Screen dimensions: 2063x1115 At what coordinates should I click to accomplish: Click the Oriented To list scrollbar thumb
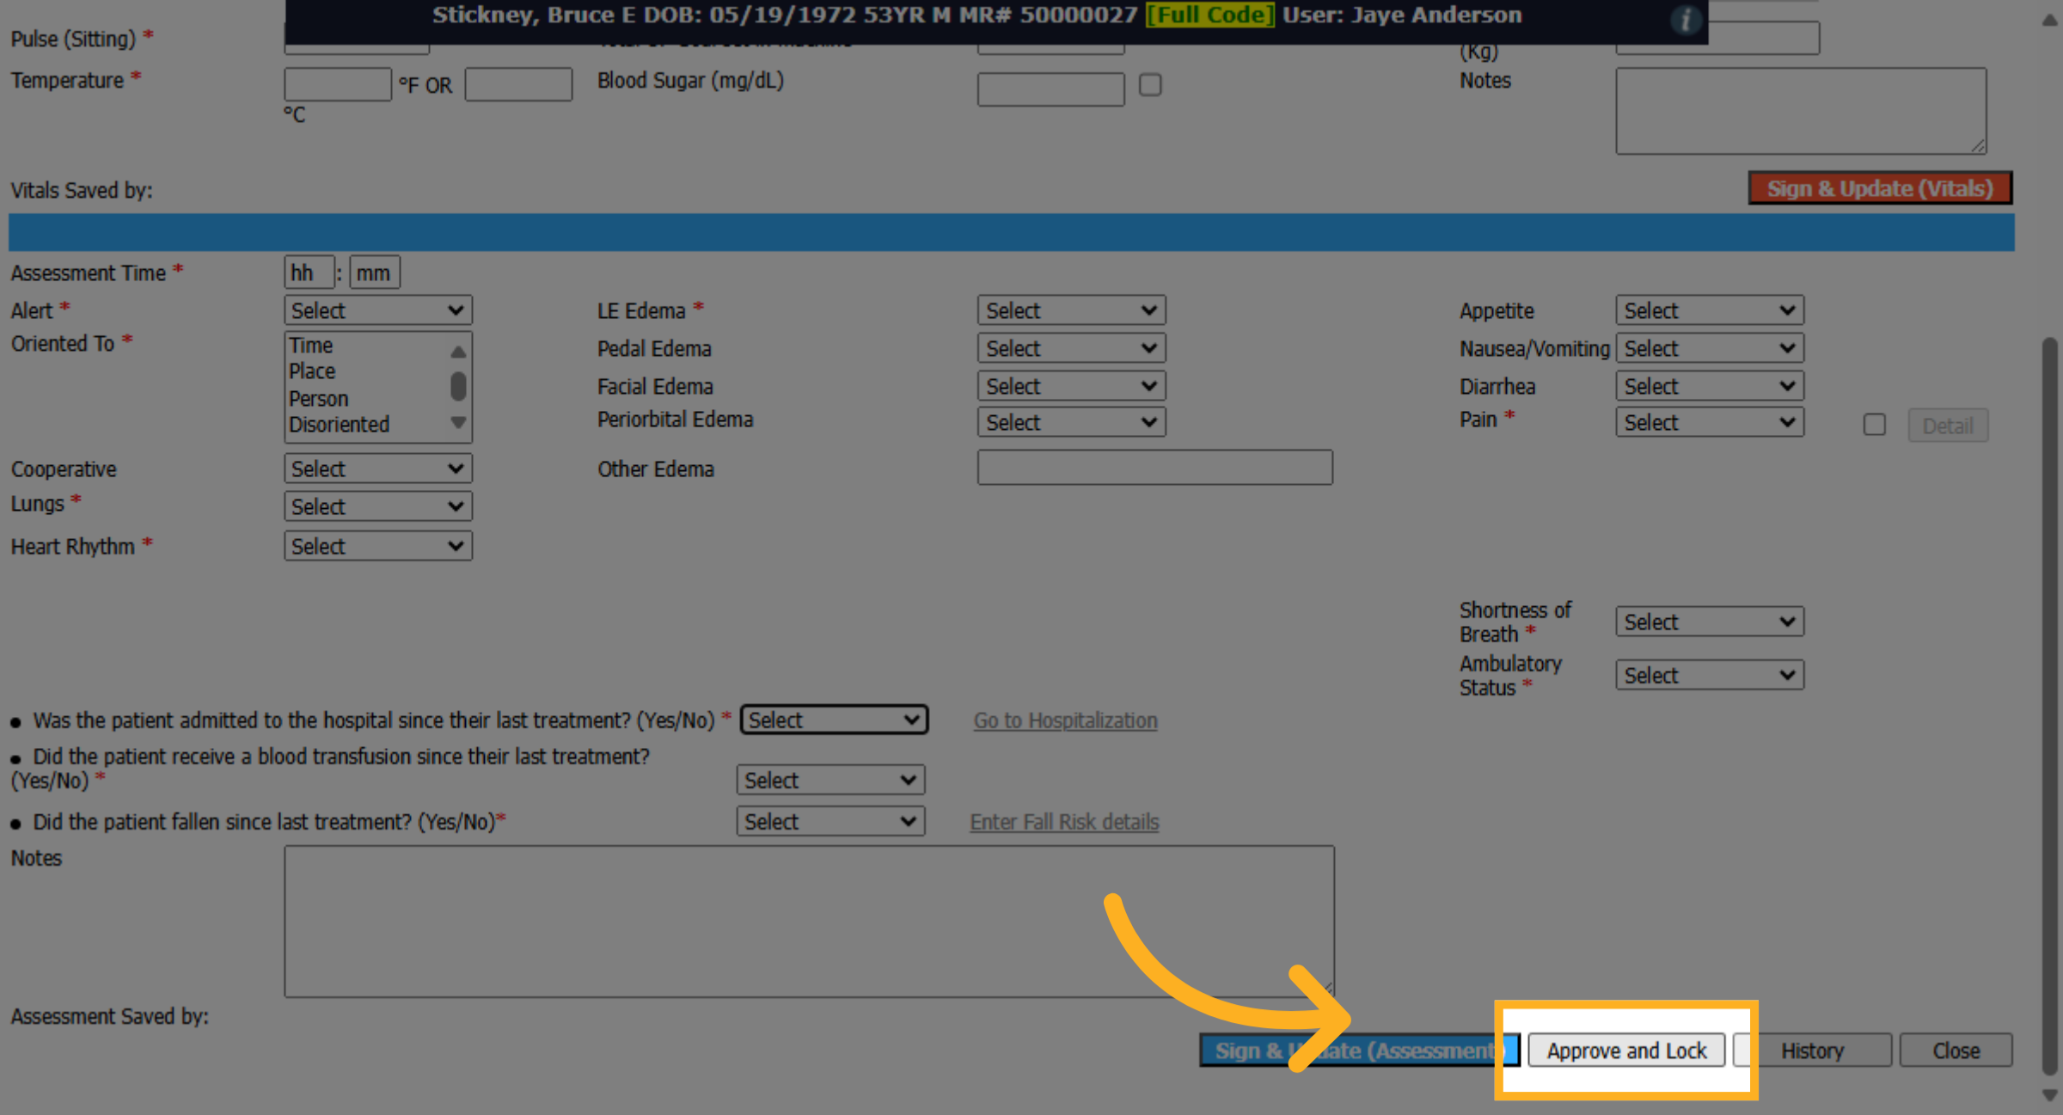tap(458, 386)
